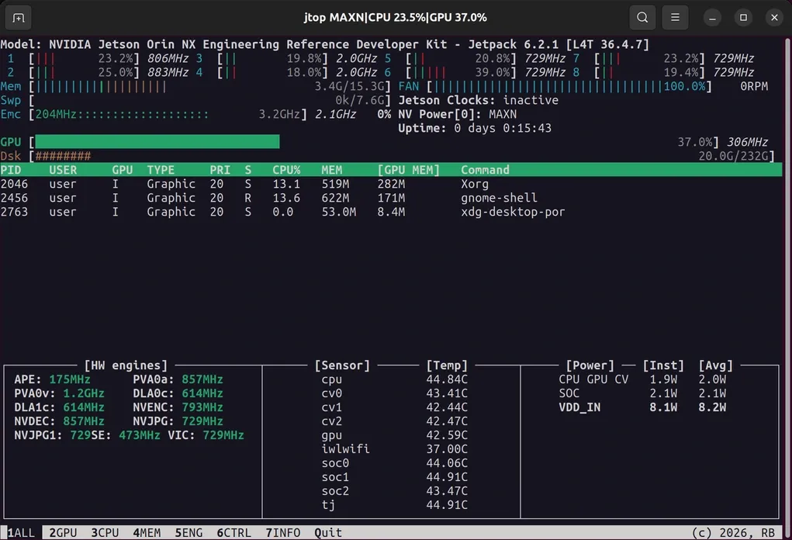The height and width of the screenshot is (540, 792).
Task: Click the tj sensor row label
Action: click(x=328, y=504)
